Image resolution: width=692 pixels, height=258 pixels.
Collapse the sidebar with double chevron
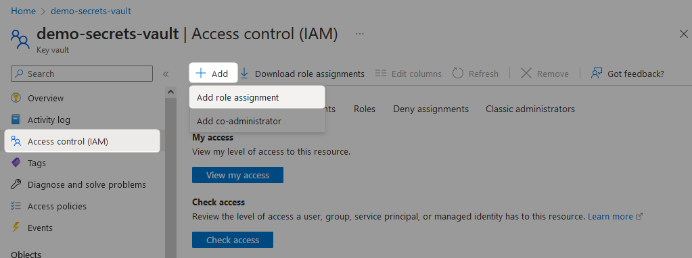coord(166,74)
